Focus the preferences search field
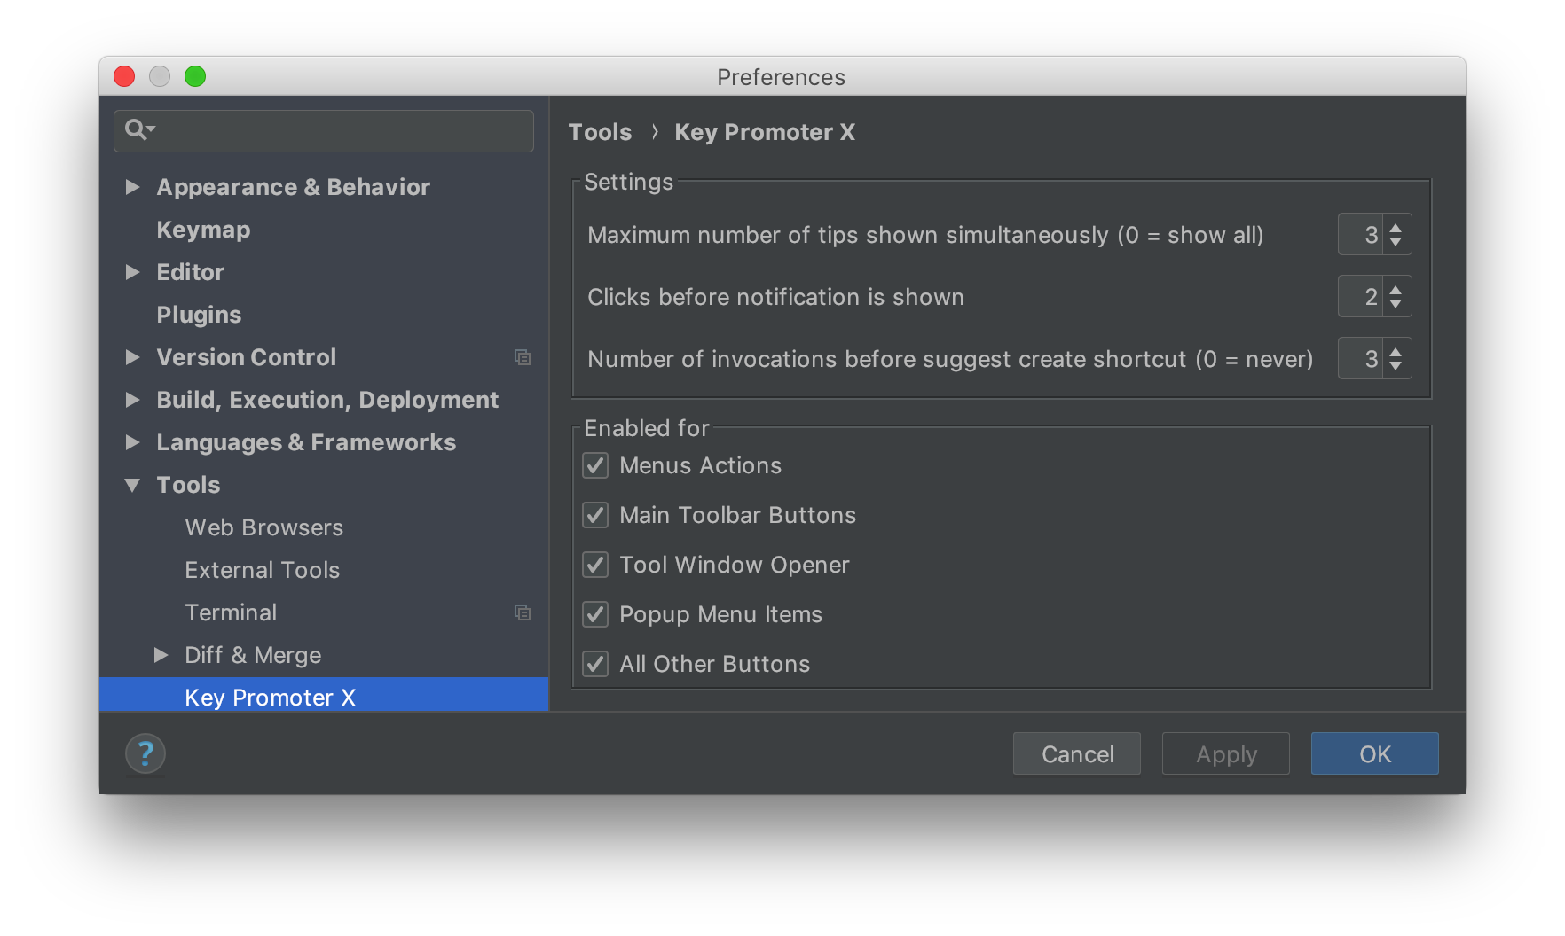 click(324, 131)
